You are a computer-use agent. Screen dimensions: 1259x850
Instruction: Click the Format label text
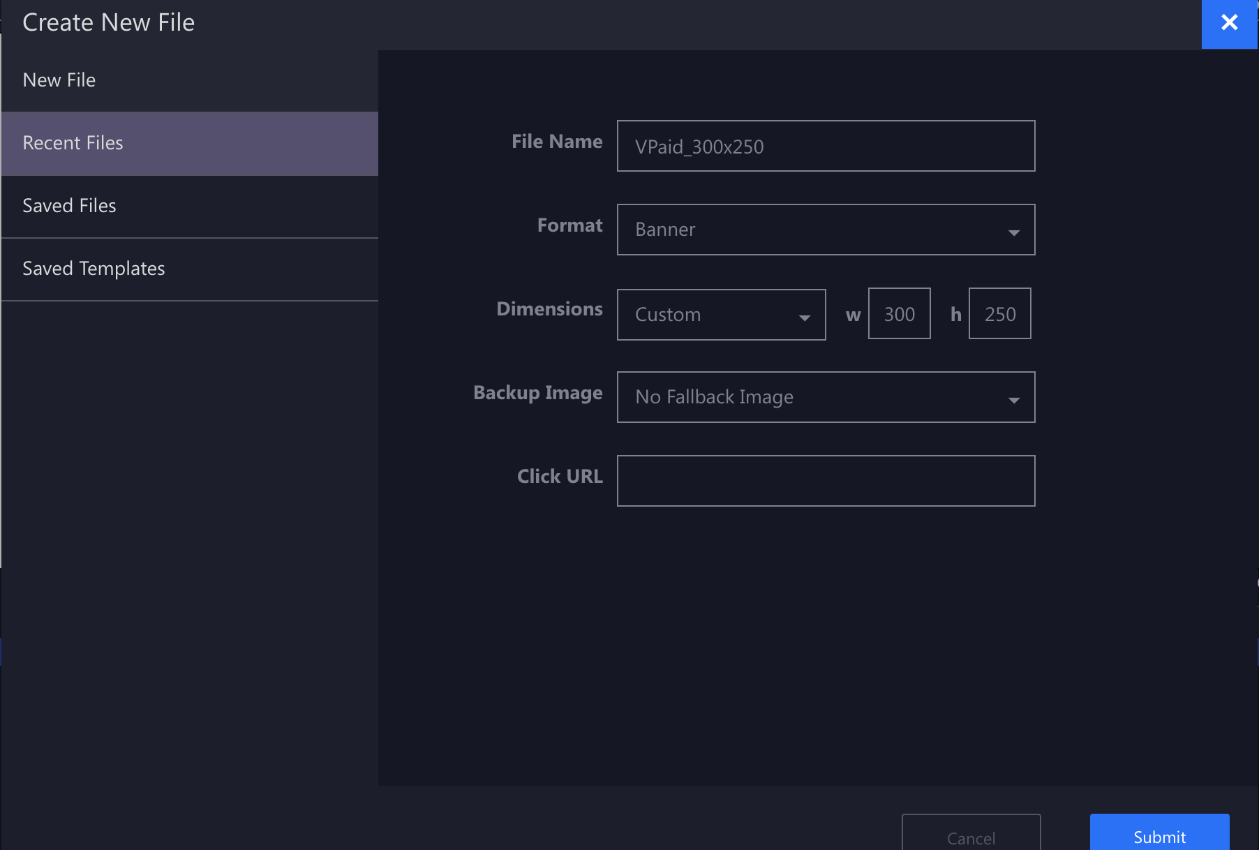click(569, 225)
